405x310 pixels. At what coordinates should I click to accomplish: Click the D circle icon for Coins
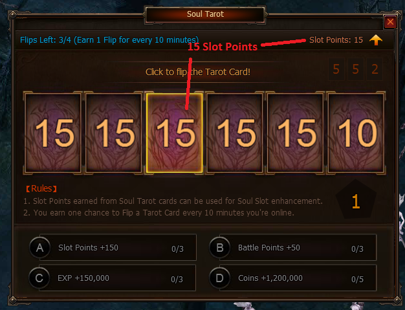219,278
